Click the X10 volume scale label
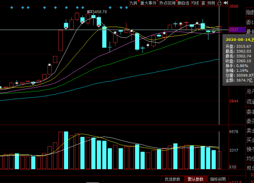This screenshot has width=254, height=183. pyautogui.click(x=233, y=167)
